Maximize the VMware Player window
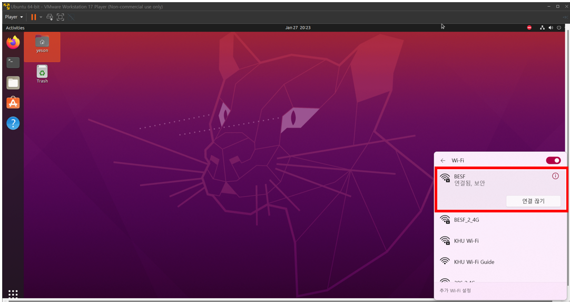The image size is (570, 302). pos(558,6)
